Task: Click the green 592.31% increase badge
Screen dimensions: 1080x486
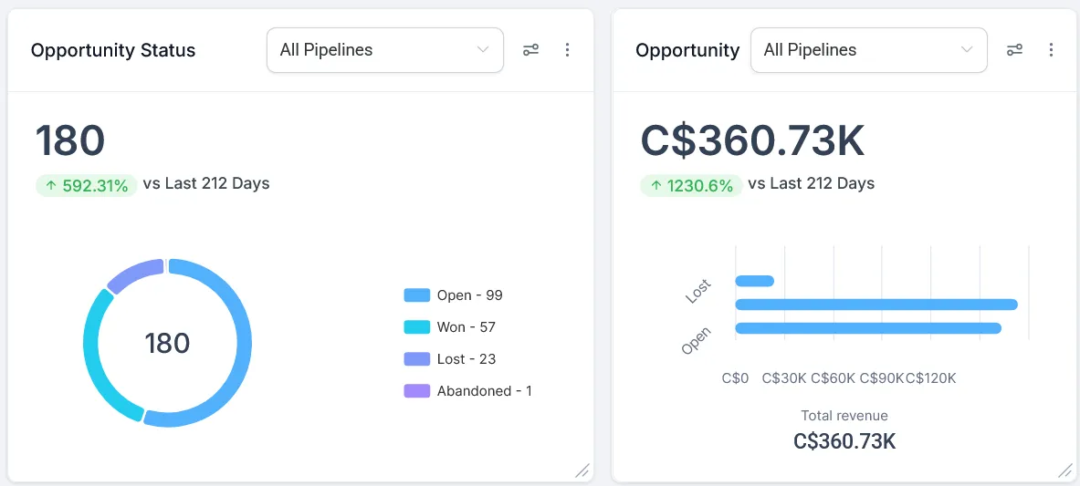Action: pos(87,186)
